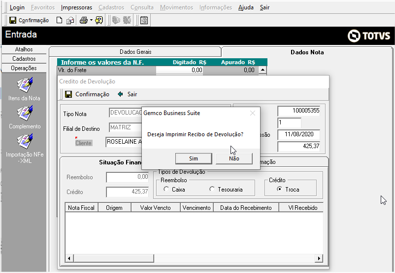This screenshot has height=273, width=395.
Task: Open the Cadastros menu in menu bar
Action: click(111, 7)
